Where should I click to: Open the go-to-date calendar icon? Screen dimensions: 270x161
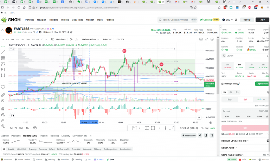tap(35, 128)
